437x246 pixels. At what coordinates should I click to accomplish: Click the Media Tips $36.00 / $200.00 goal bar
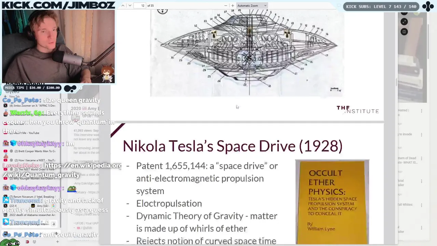(x=32, y=88)
